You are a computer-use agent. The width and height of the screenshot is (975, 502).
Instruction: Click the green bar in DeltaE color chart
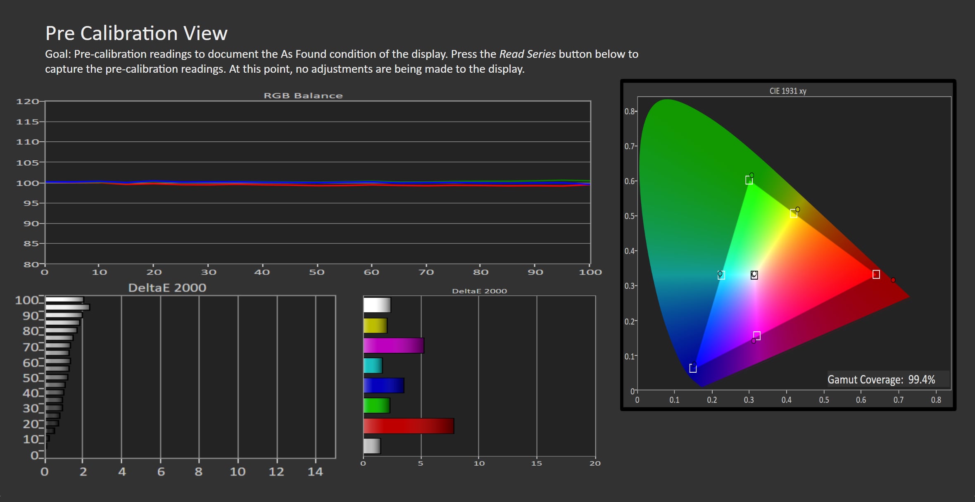tap(377, 405)
